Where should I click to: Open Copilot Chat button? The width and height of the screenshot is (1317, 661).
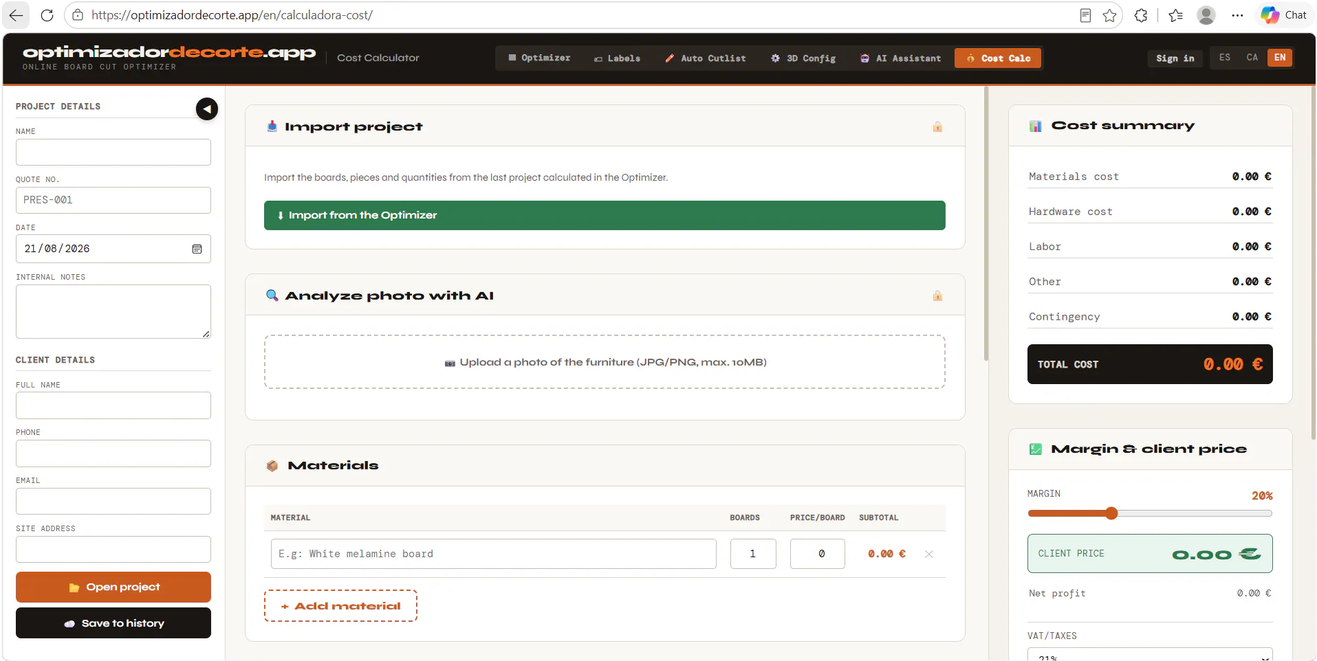coord(1283,15)
